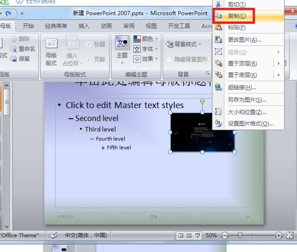Click Format Picture (设置图片格式) menu item

point(250,124)
